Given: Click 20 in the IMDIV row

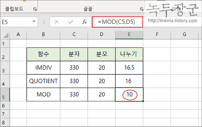Looking at the screenshot, I should pyautogui.click(x=102, y=68).
